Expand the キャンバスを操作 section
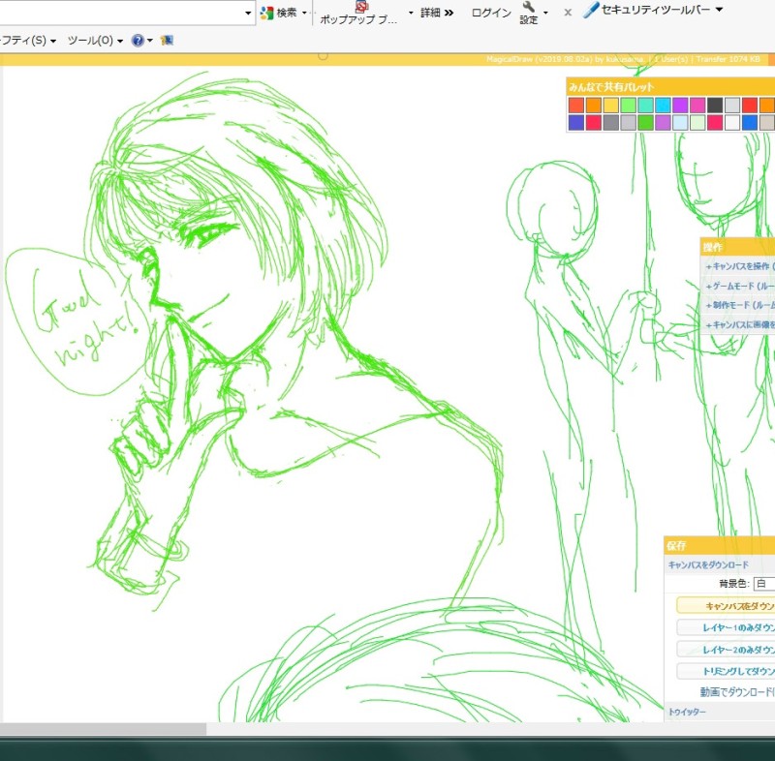The width and height of the screenshot is (775, 761). click(x=740, y=266)
